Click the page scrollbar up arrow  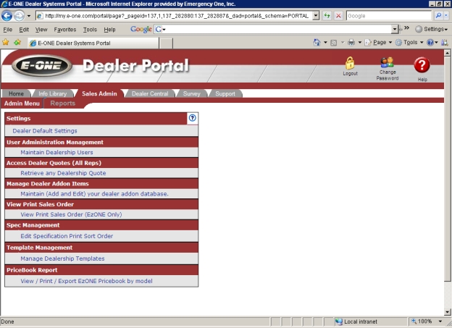pyautogui.click(x=447, y=53)
